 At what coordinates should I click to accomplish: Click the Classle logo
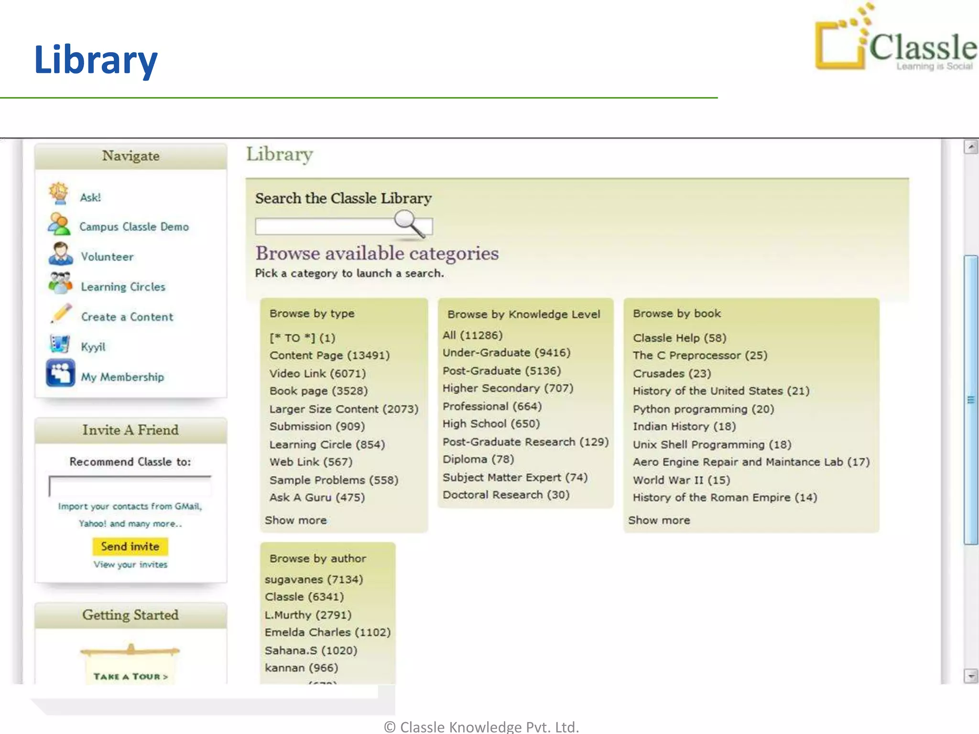[895, 37]
